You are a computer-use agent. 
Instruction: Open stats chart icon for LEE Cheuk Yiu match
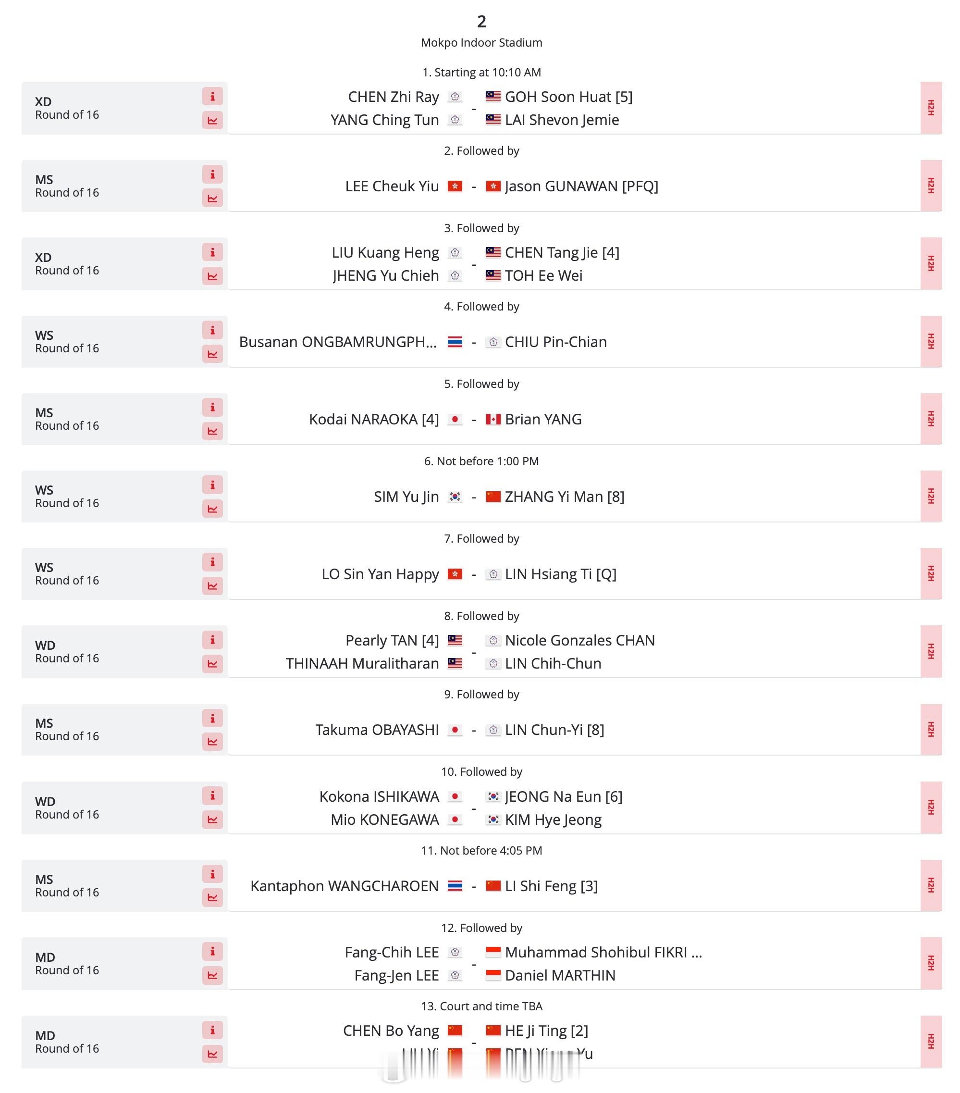point(212,199)
